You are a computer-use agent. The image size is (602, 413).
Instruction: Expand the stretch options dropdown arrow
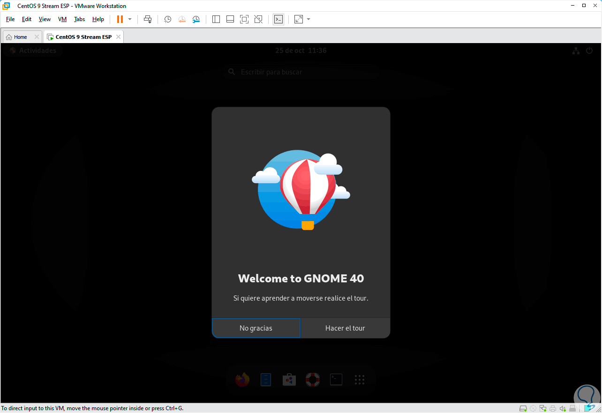click(309, 19)
